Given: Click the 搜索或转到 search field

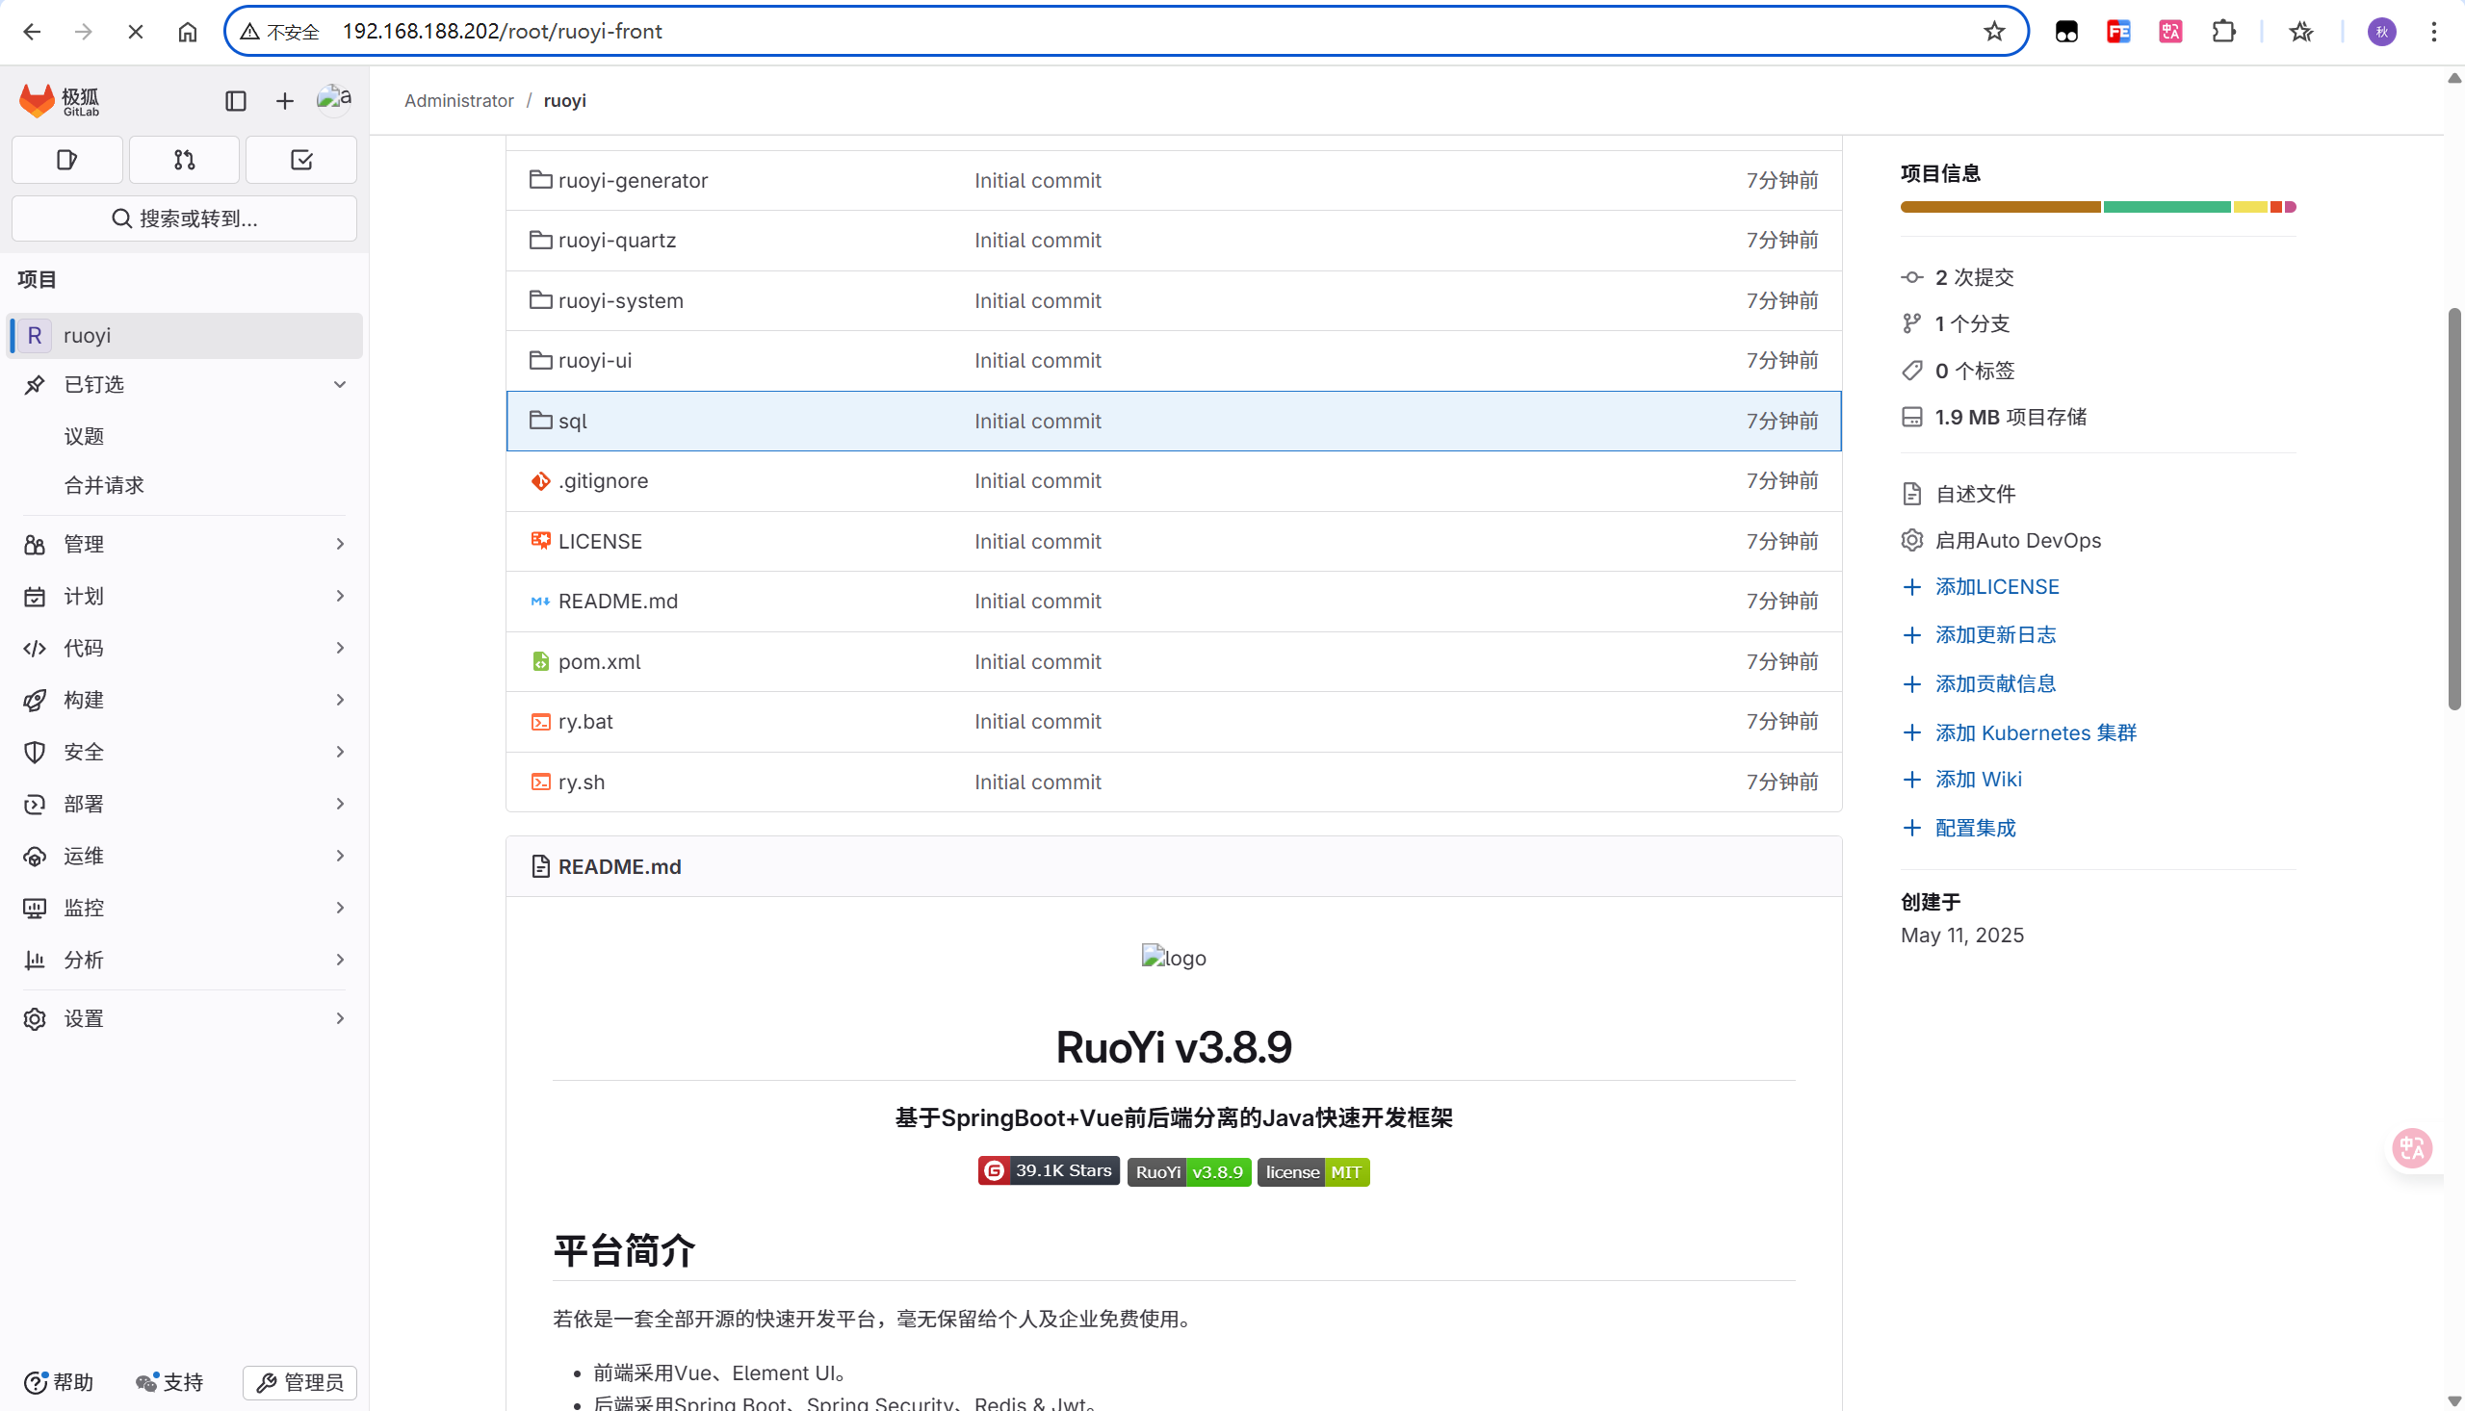Looking at the screenshot, I should pyautogui.click(x=184, y=218).
